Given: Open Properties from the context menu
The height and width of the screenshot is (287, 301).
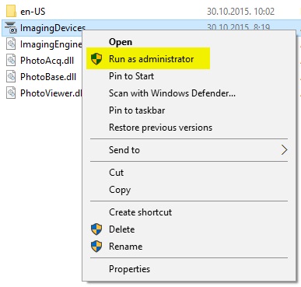Looking at the screenshot, I should coord(129,269).
